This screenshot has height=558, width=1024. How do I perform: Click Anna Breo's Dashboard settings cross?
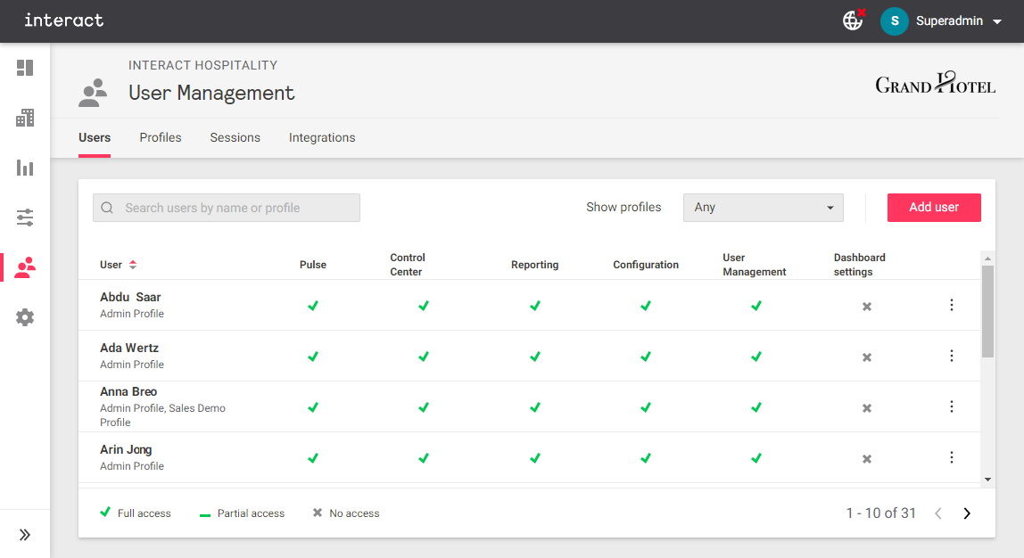pyautogui.click(x=867, y=408)
